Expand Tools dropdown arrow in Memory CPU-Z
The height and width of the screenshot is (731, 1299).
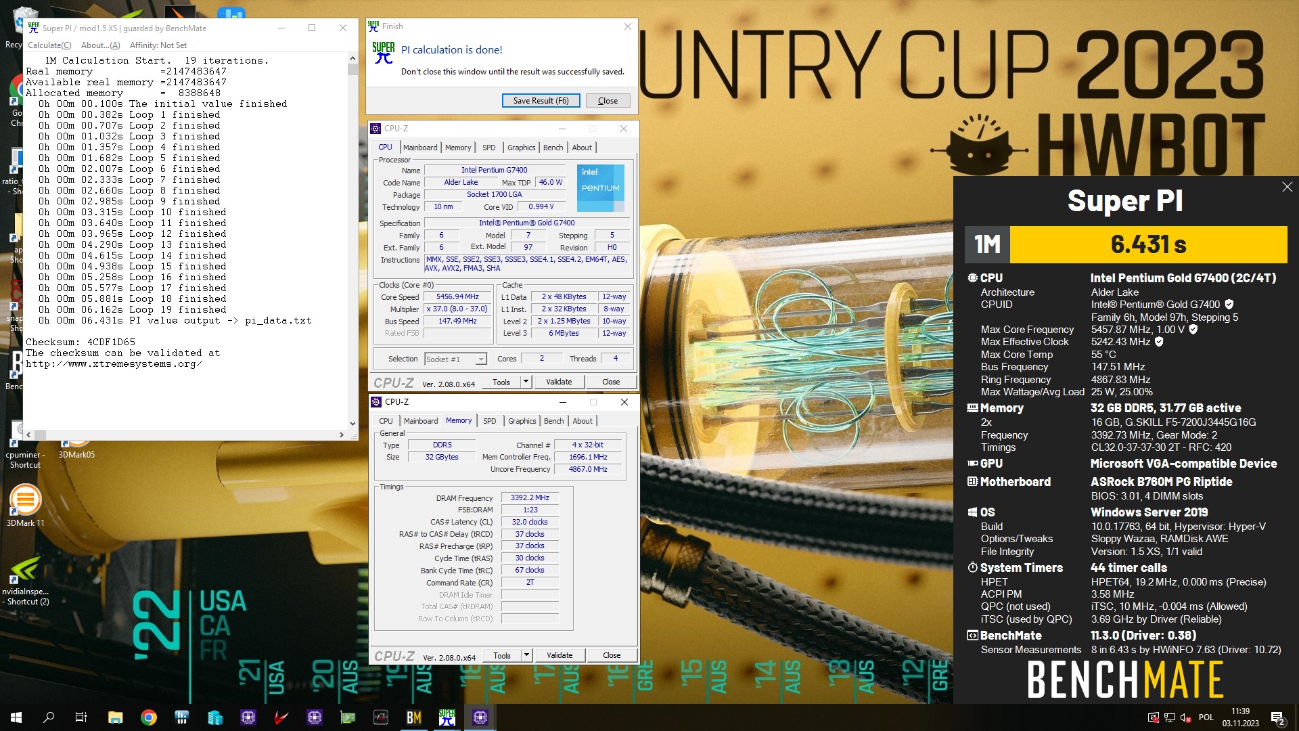[526, 655]
